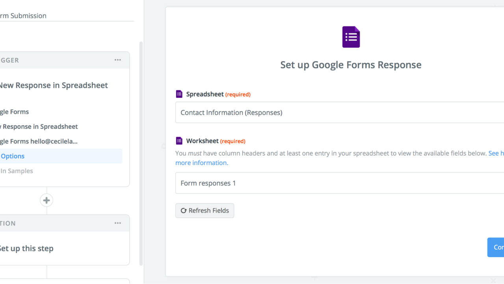Go to the Samples step in sidebar
Screen dimensions: 504x284
[x=17, y=171]
